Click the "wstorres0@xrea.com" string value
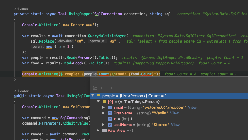This screenshot has width=248, height=140. pos(165,107)
